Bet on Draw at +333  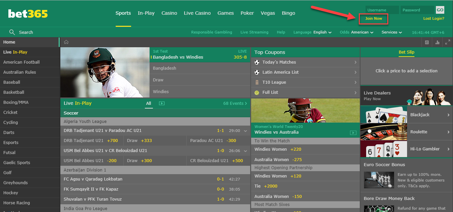[155, 141]
